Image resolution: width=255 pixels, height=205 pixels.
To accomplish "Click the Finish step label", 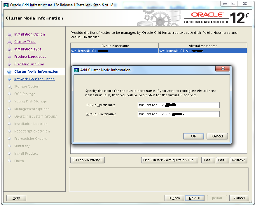I will [x=19, y=161].
